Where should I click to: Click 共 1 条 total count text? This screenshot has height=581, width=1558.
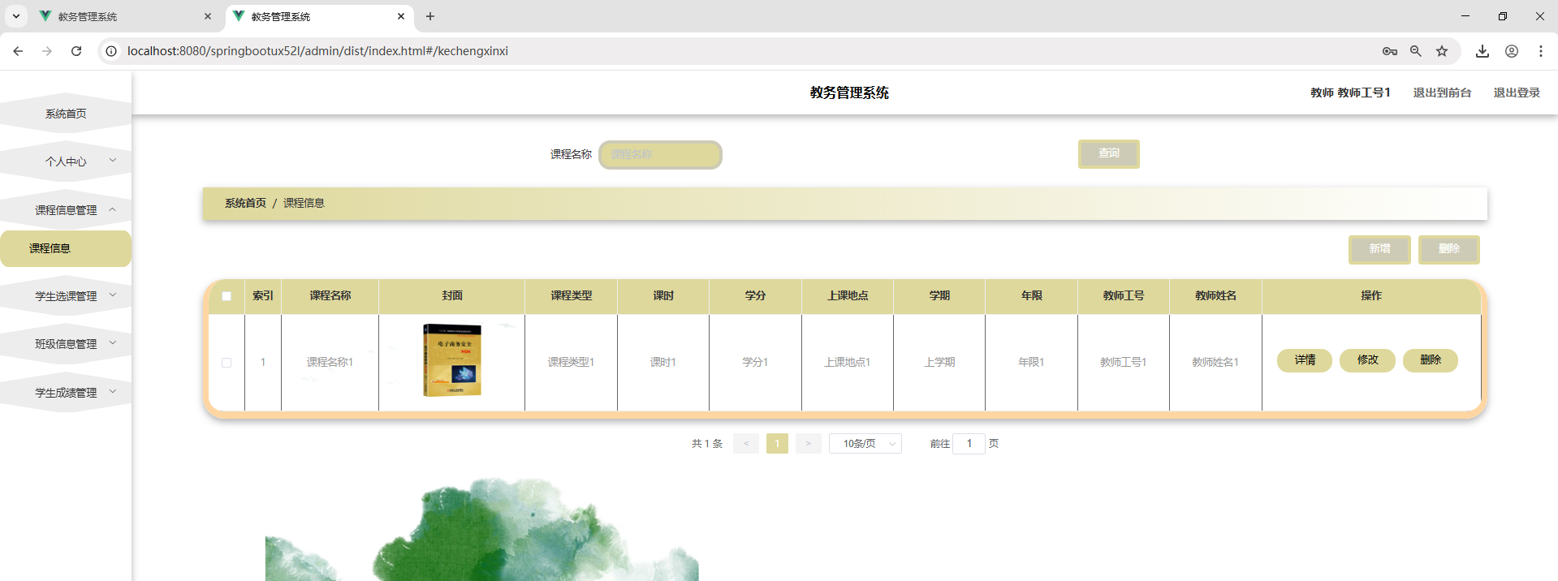pyautogui.click(x=707, y=444)
